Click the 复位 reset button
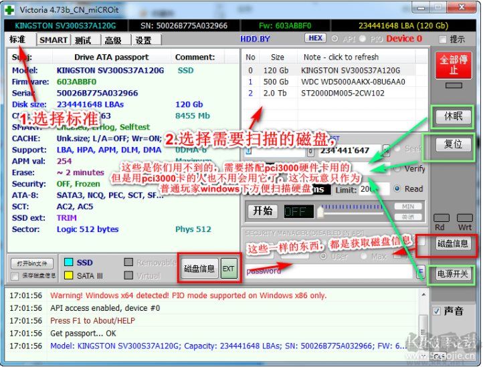This screenshot has width=483, height=367. [454, 144]
